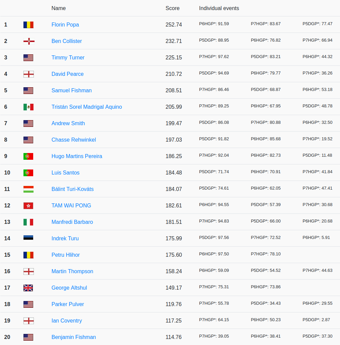This screenshot has height=345, width=340.
Task: Open Florin Popa's profile link
Action: point(65,24)
